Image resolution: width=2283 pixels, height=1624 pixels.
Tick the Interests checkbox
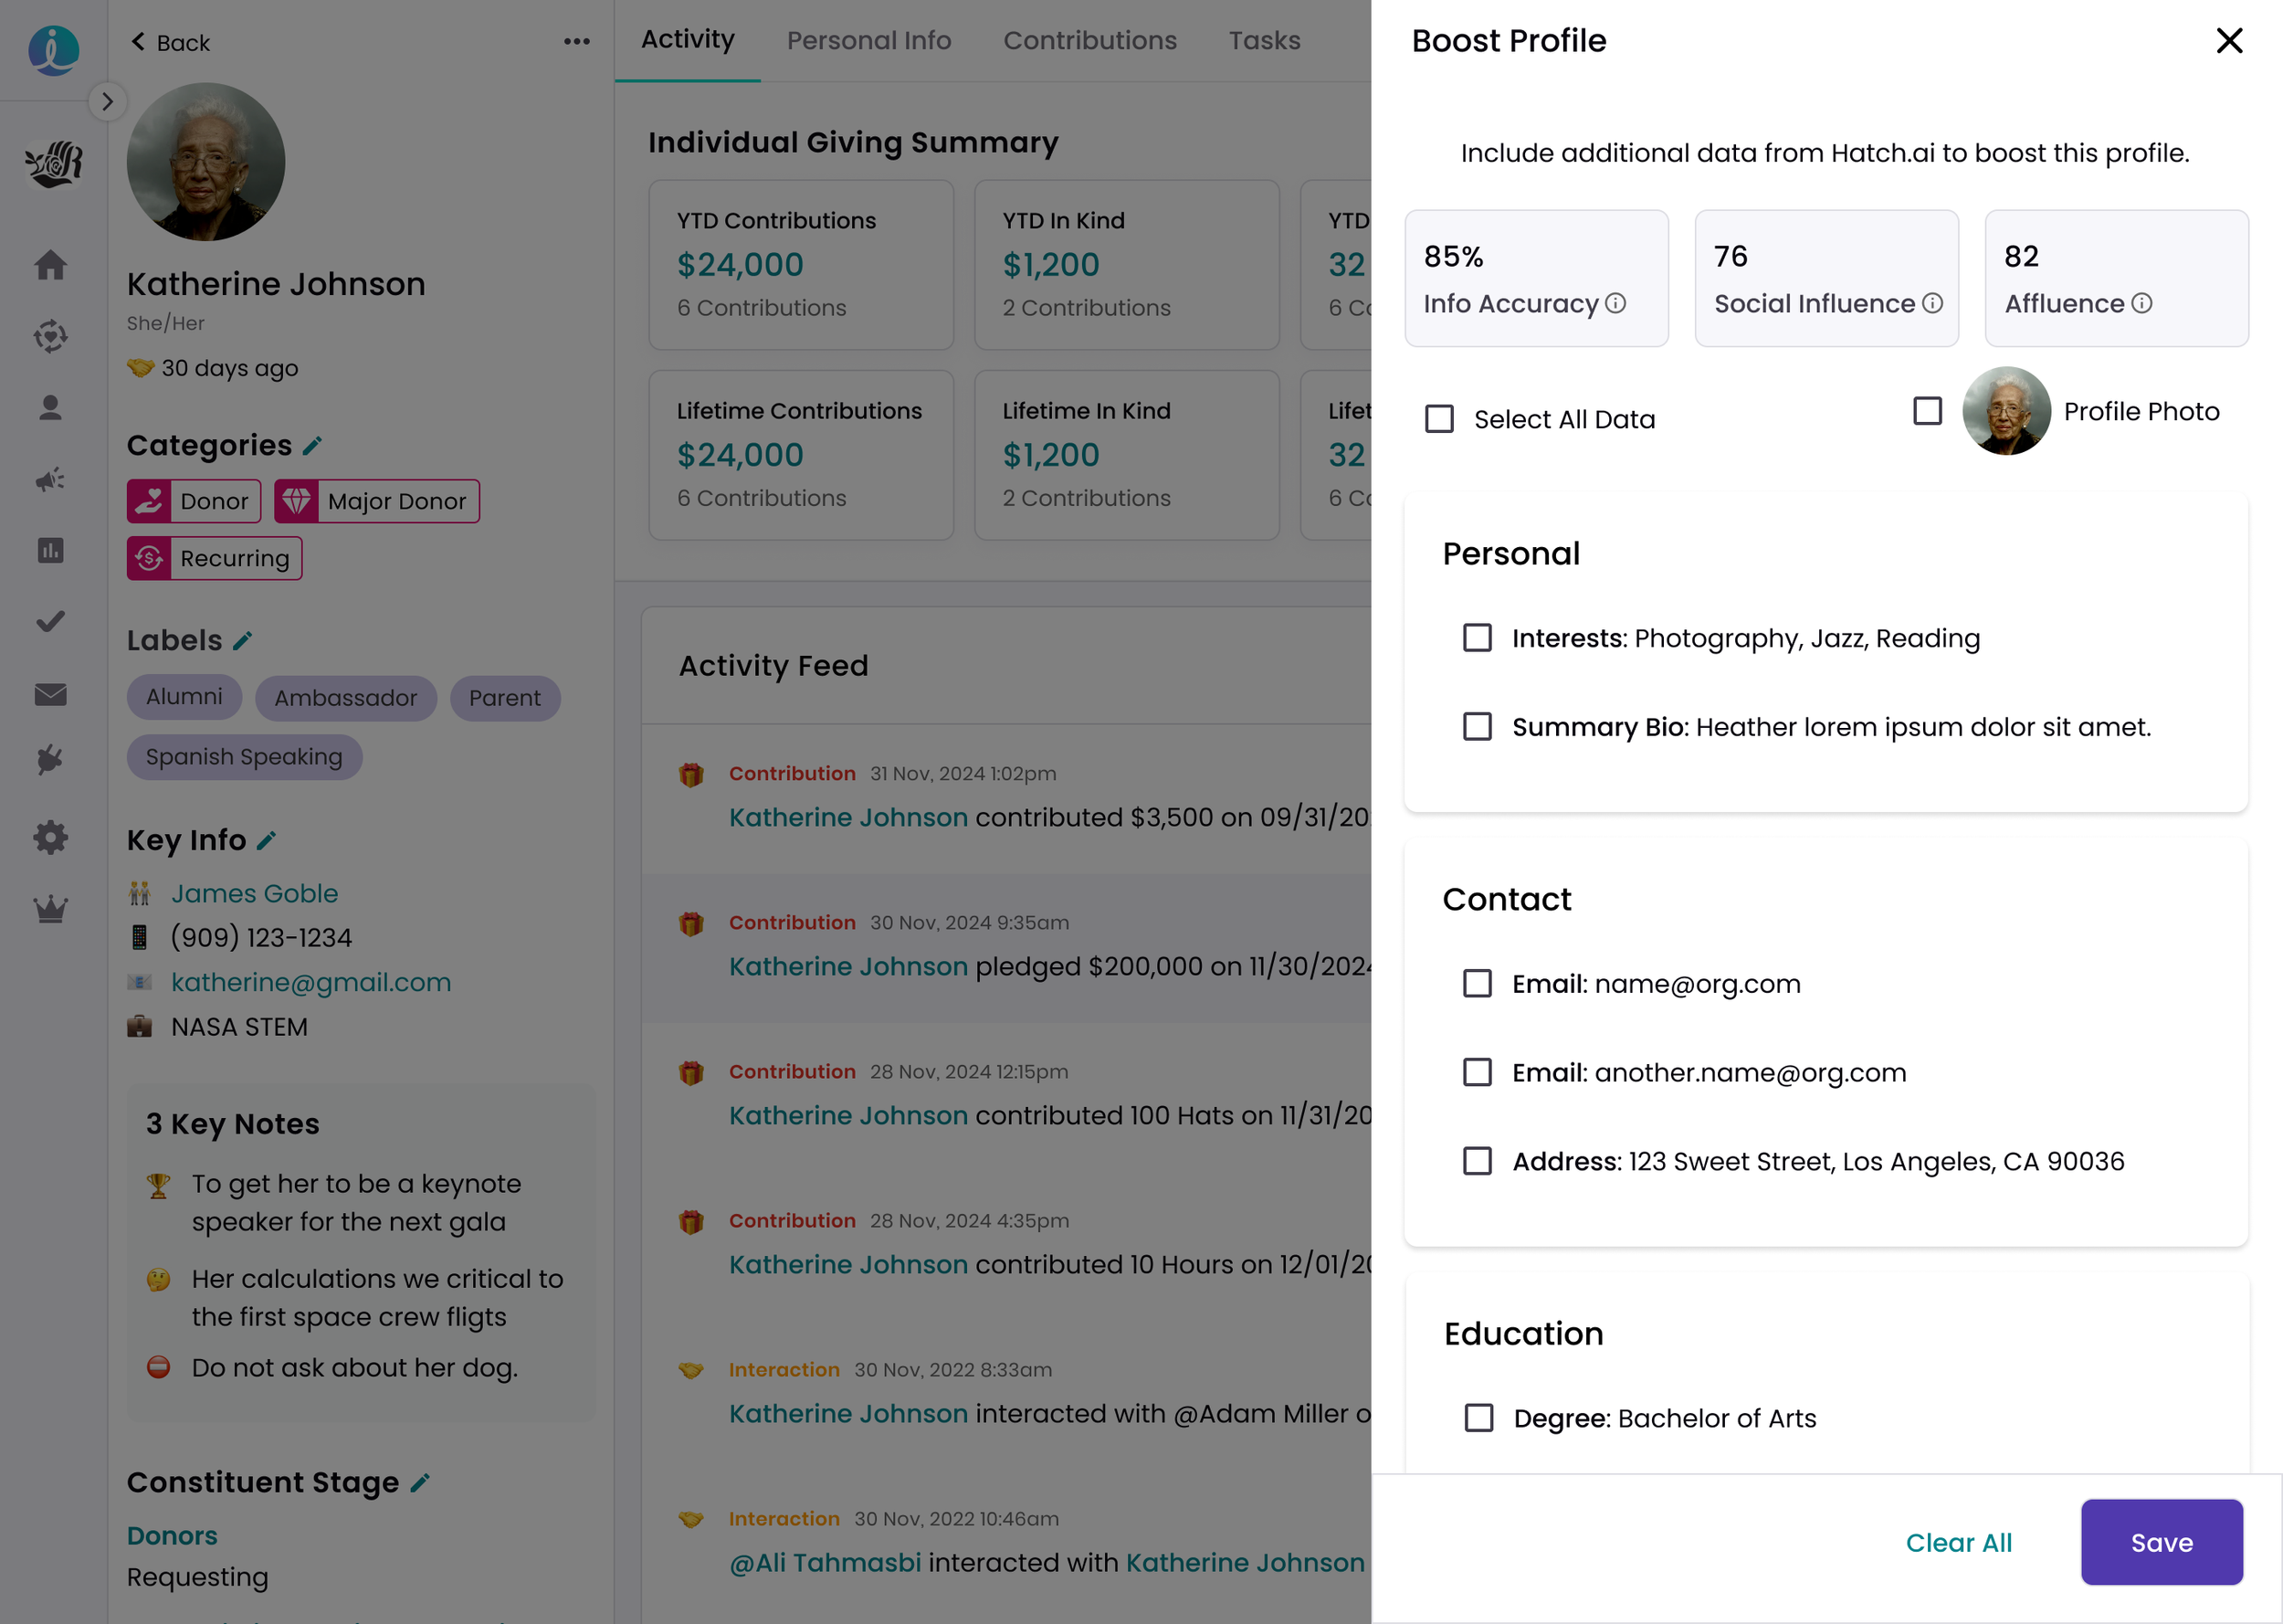pyautogui.click(x=1477, y=638)
